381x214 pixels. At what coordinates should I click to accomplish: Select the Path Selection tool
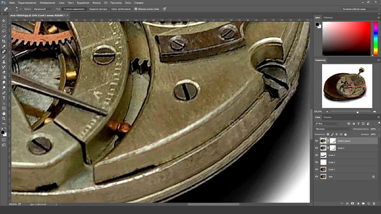coord(4,103)
